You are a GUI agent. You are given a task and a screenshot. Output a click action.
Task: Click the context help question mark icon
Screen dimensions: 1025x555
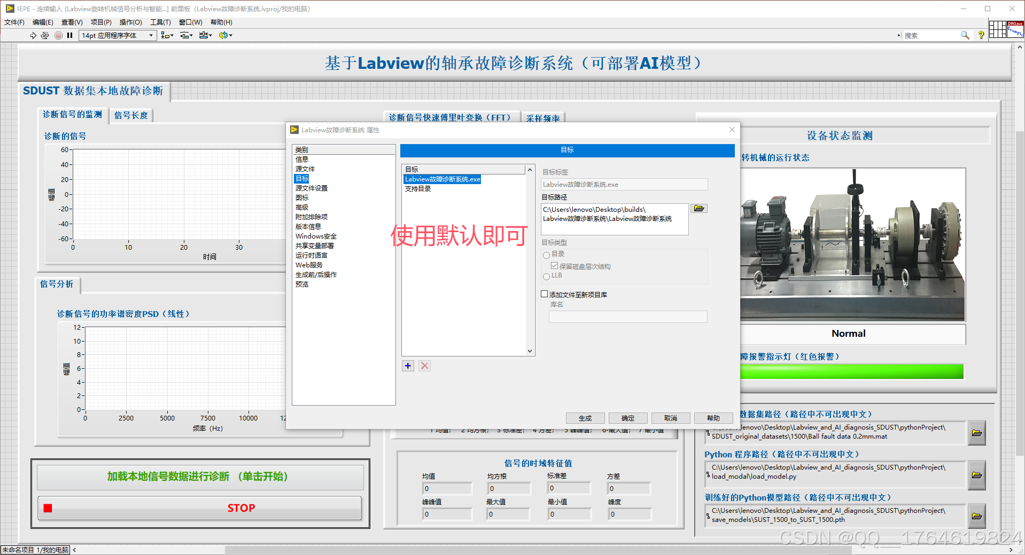pos(981,35)
